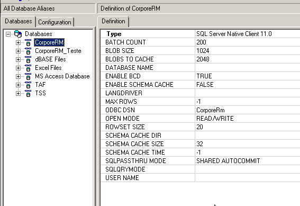The height and width of the screenshot is (206, 300).
Task: Click the TAF alias icon
Action: [28, 85]
